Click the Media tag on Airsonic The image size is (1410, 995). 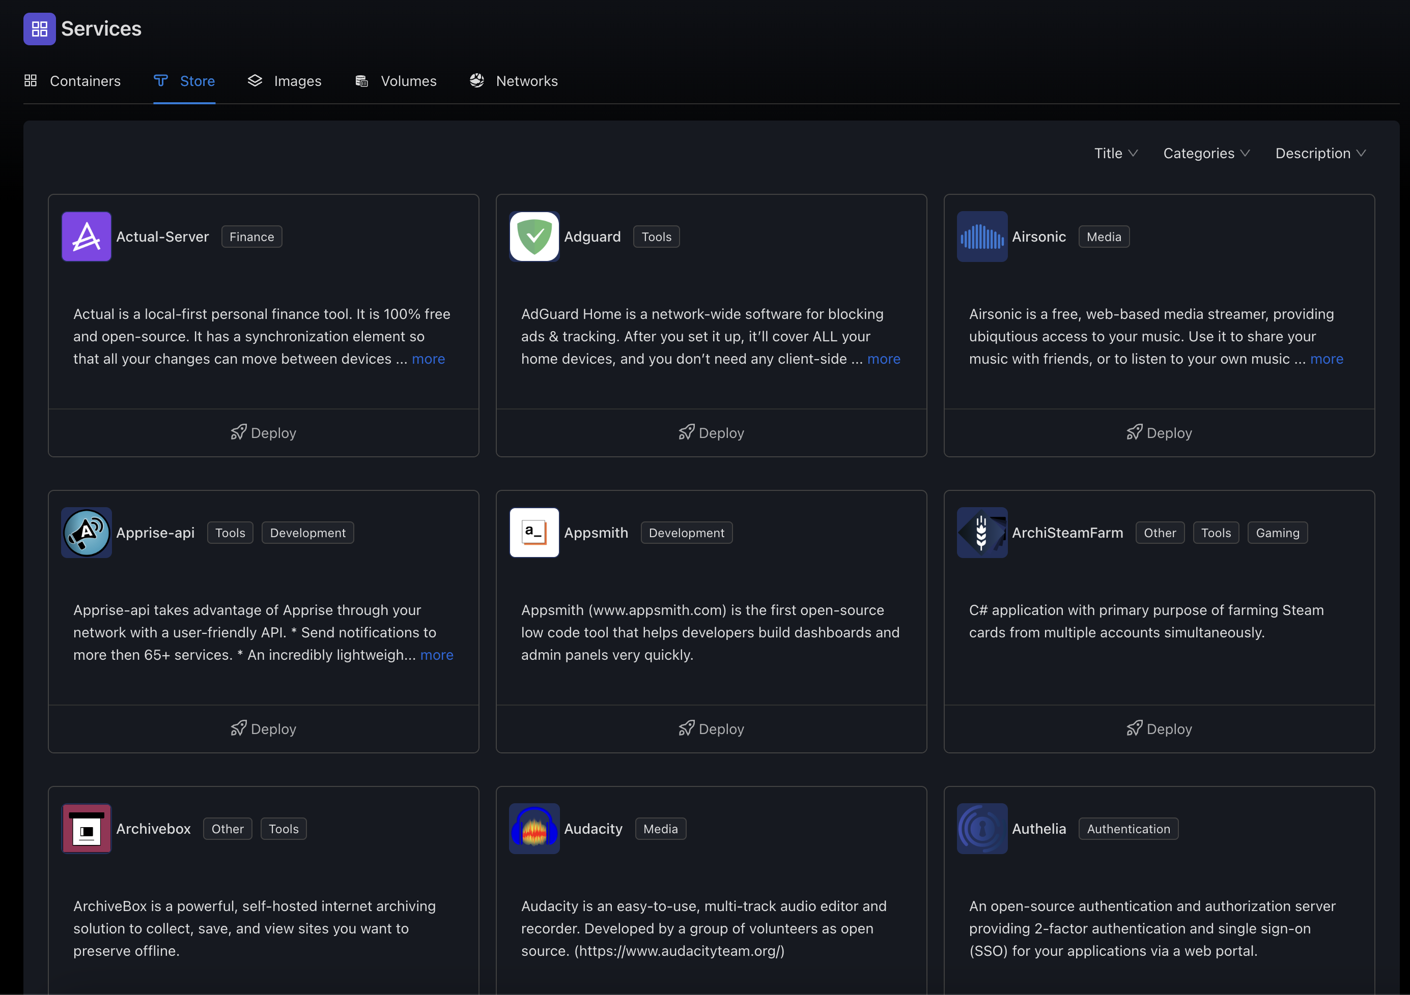[1104, 237]
